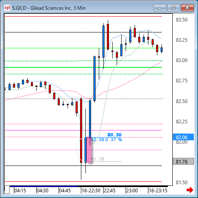Click the 82.75 price axis label
This screenshot has height=198, width=198.
[182, 81]
